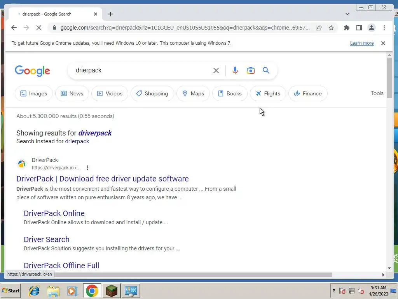Image resolution: width=398 pixels, height=299 pixels.
Task: Open DriverPack Offline Full sublink
Action: pyautogui.click(x=61, y=266)
